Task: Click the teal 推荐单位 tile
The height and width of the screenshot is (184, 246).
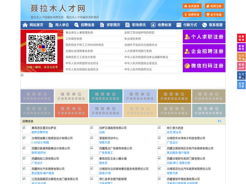Action: click(x=106, y=96)
